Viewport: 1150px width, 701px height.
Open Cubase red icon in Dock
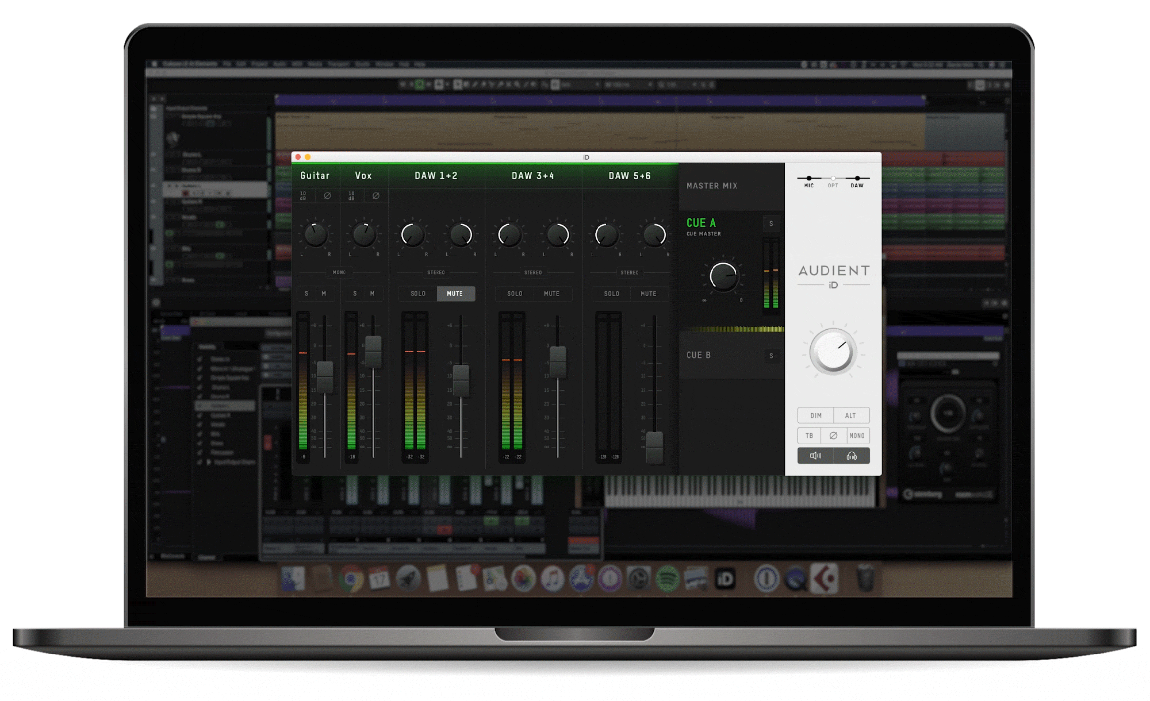coord(825,578)
